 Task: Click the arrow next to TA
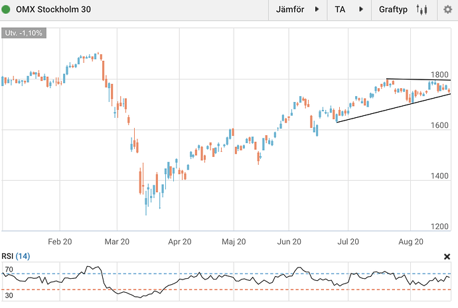point(361,10)
